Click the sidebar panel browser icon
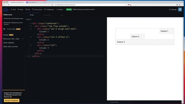This screenshot has height=104, width=185. coord(180,5)
